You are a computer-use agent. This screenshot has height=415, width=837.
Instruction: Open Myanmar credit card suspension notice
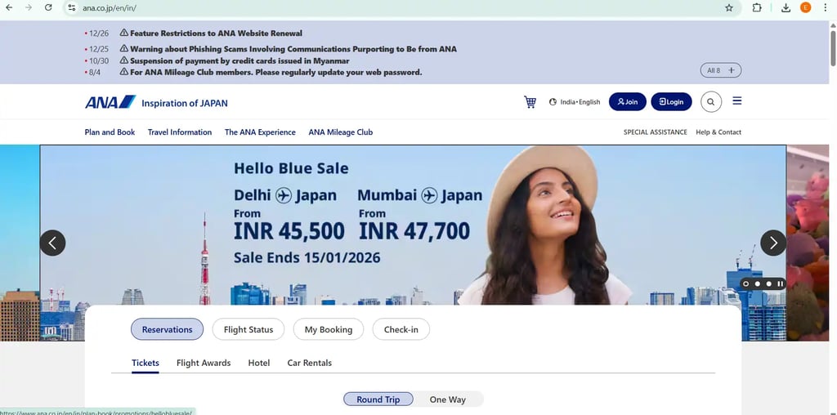[x=239, y=60]
